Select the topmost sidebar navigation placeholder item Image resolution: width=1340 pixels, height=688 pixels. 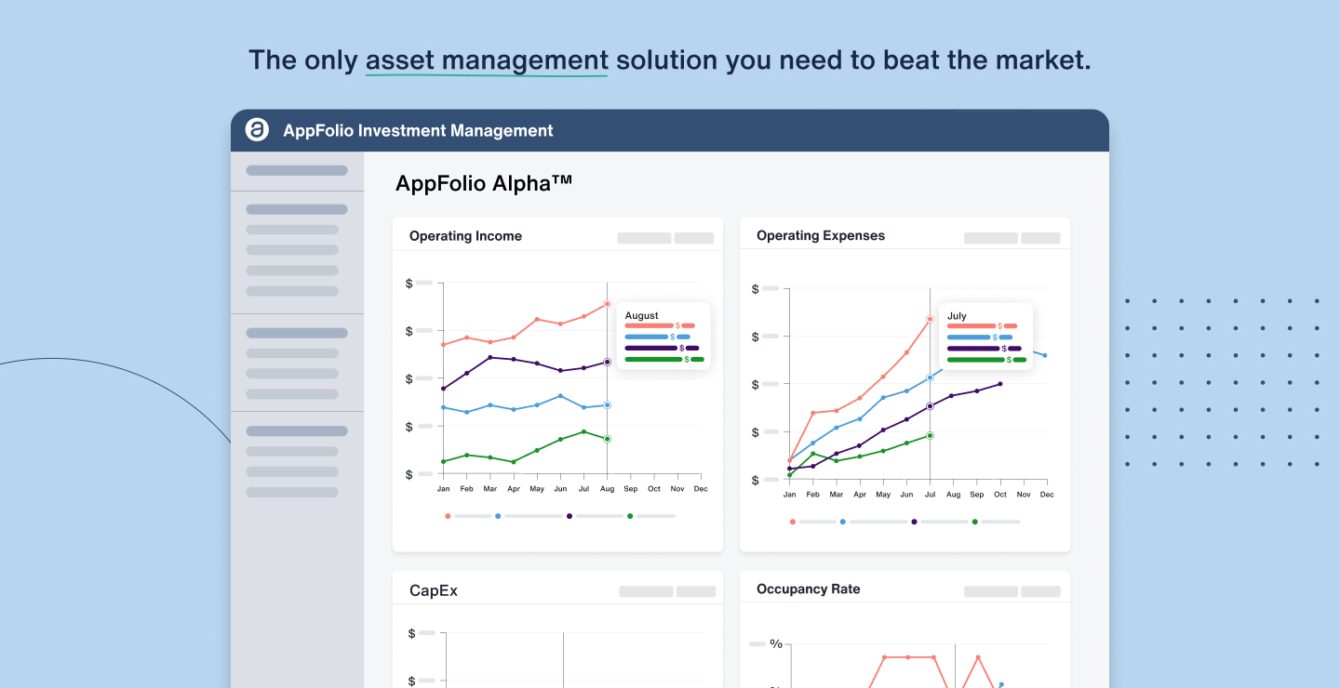[x=297, y=171]
